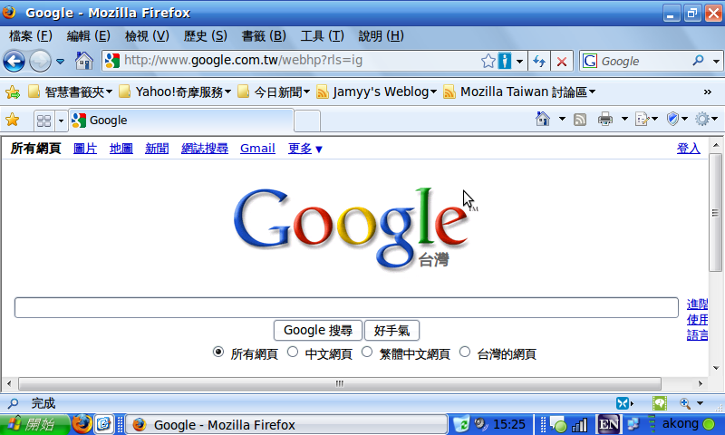Print the page with the printer icon
The height and width of the screenshot is (435, 725).
[x=605, y=120]
